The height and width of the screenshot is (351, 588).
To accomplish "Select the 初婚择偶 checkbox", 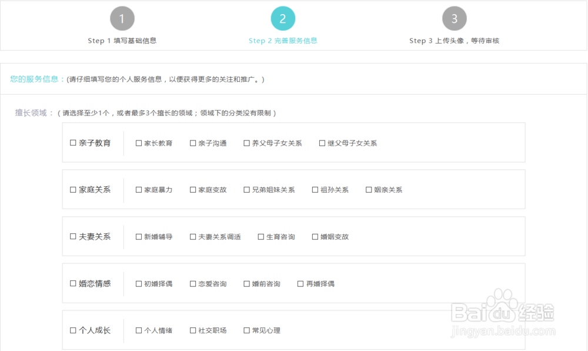I will tap(139, 284).
